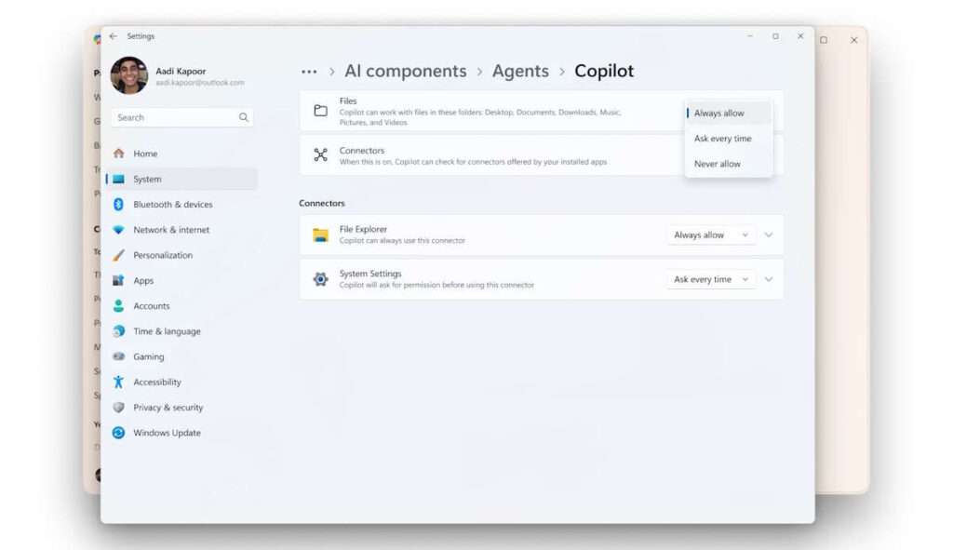Screen dimensions: 953x550
Task: Open Privacy & security via its shield icon
Action: [118, 407]
